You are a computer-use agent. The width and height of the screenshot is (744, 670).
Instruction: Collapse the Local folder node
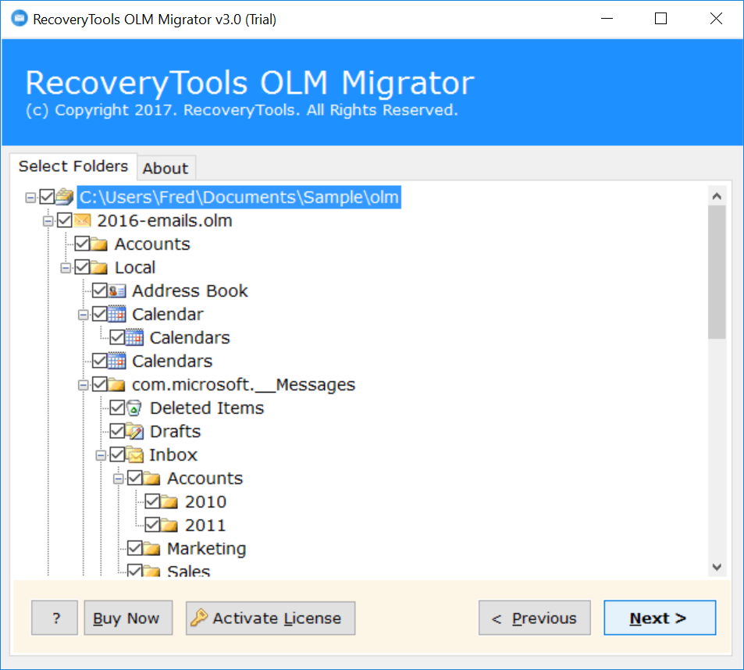pyautogui.click(x=66, y=268)
